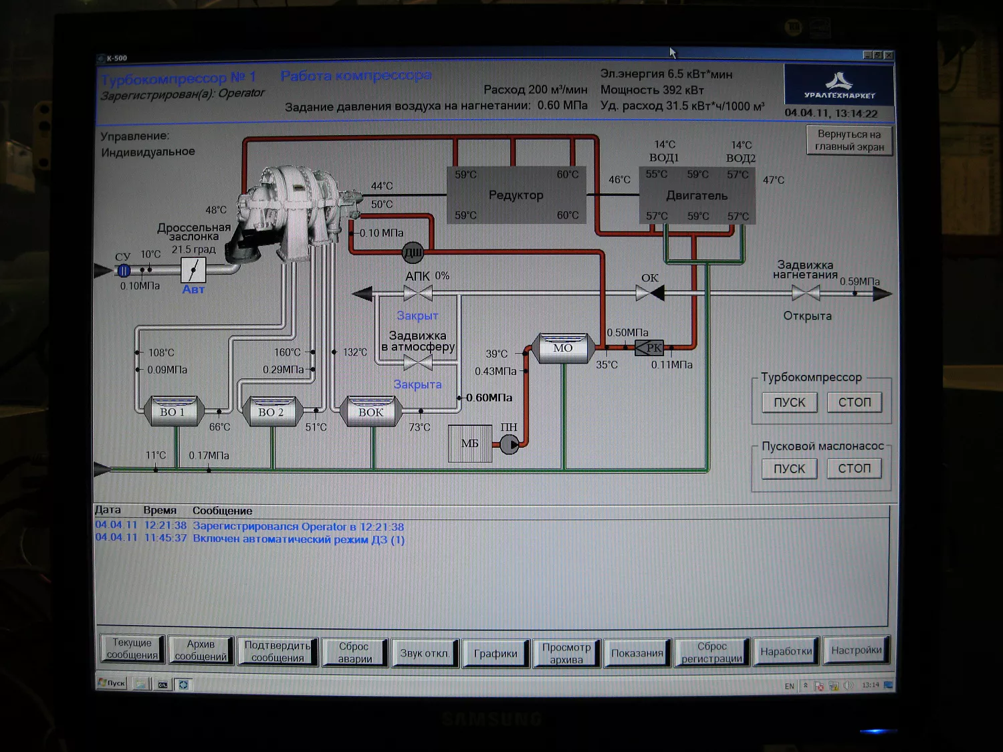Start the Пусковой маслонасос with ПУСК

[x=790, y=469]
